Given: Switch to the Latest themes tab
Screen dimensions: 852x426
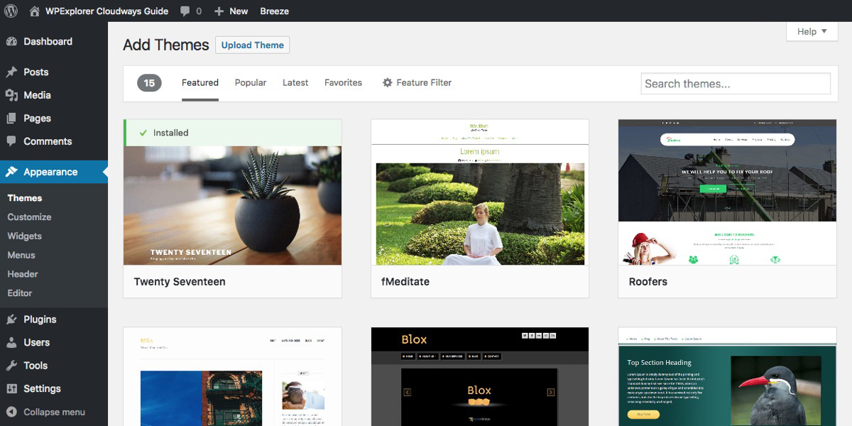Looking at the screenshot, I should (x=295, y=82).
